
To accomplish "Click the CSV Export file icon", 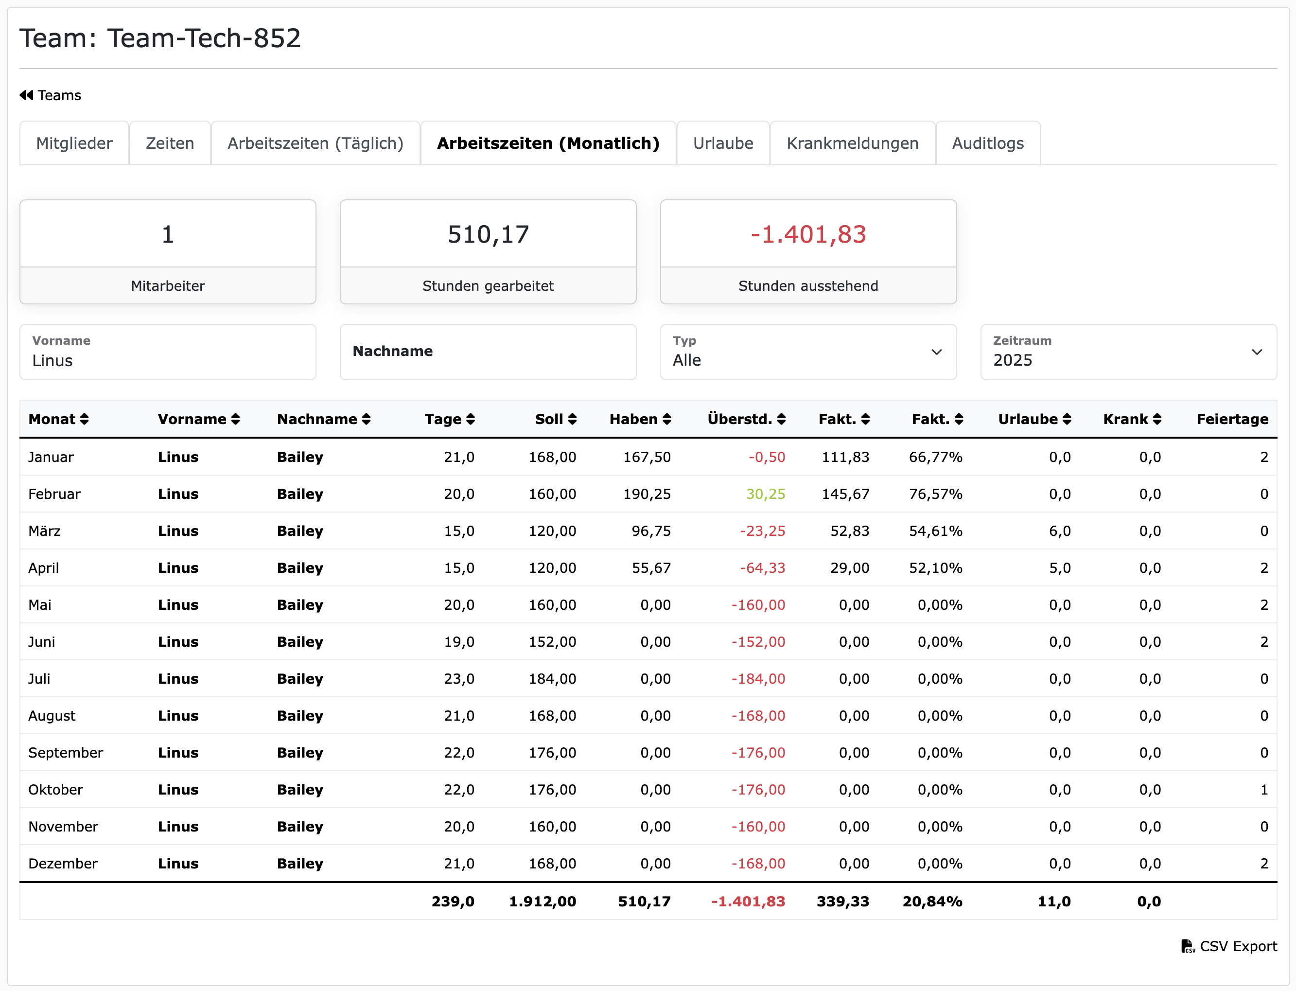I will (1188, 946).
